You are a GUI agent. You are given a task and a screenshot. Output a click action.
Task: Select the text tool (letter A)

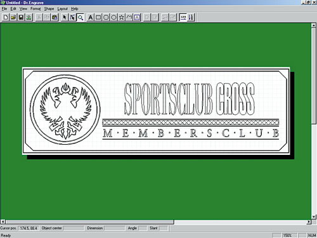click(x=91, y=17)
